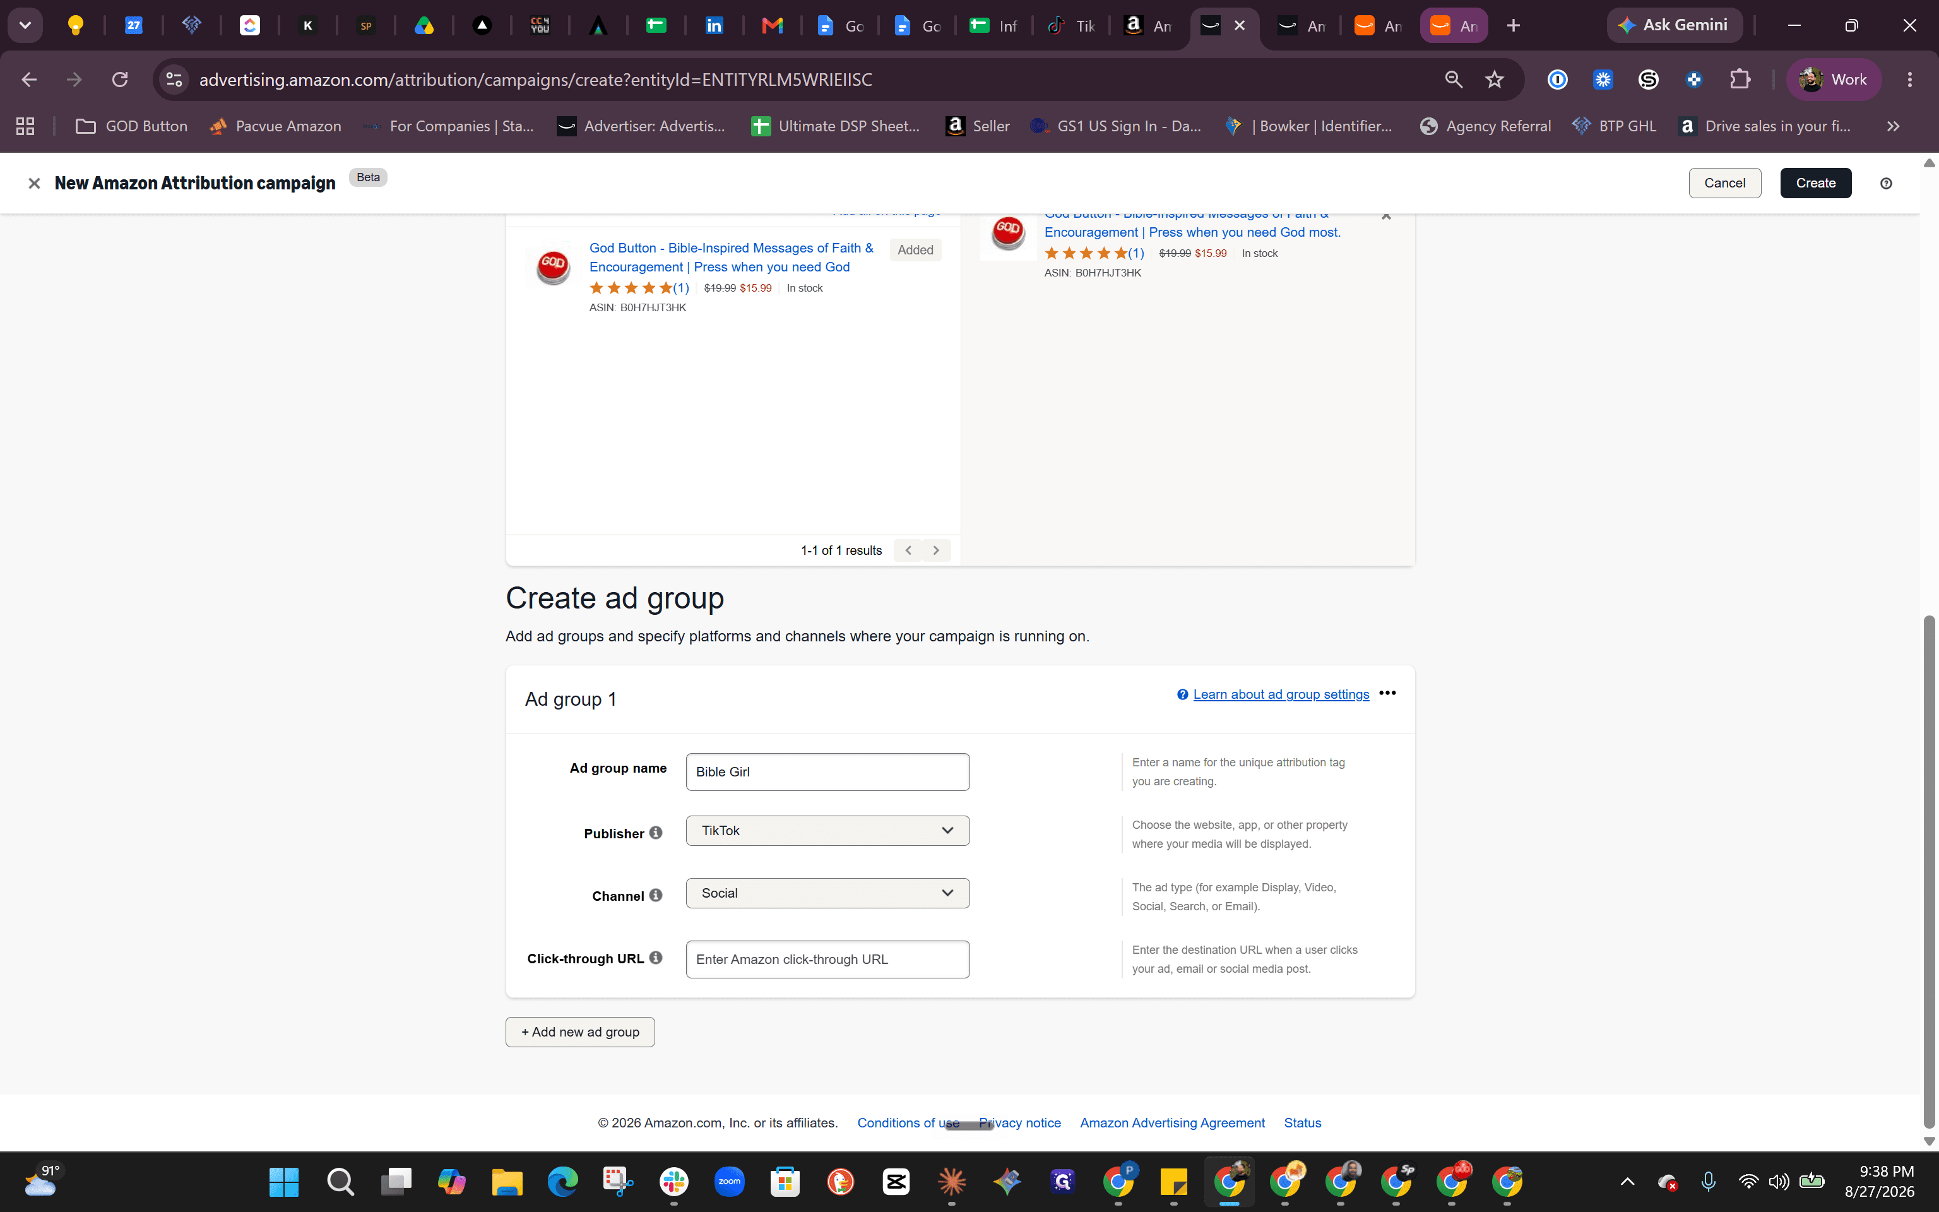Click the browser Back arrow
This screenshot has width=1939, height=1212.
coord(29,80)
